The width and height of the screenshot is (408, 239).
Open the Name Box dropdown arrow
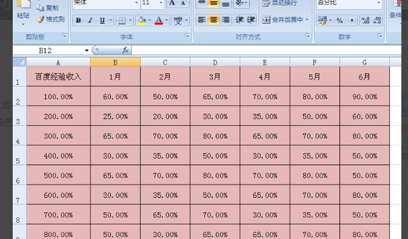87,50
